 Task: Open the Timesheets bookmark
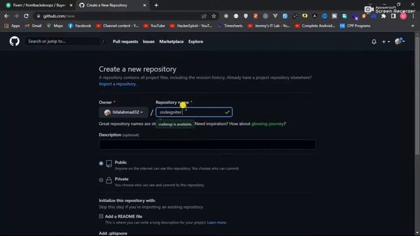[x=230, y=26]
